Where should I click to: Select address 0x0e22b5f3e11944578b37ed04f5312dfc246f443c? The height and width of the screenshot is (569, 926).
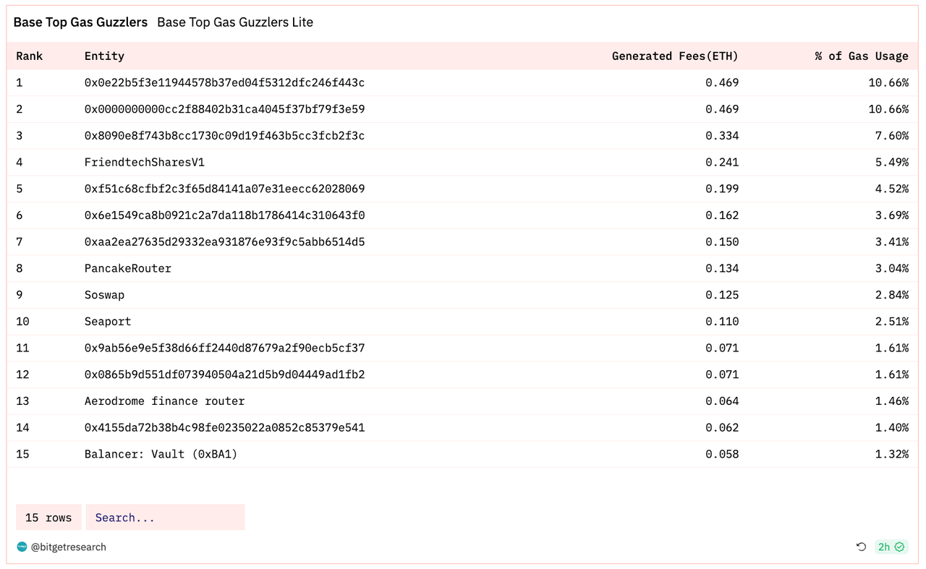click(224, 82)
